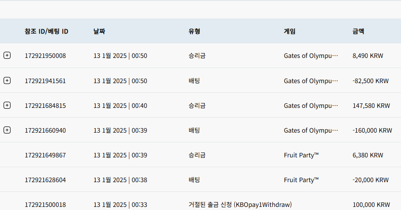This screenshot has height=210, width=401.
Task: Click Fruit Party game in 승리금 row
Action: click(x=301, y=155)
